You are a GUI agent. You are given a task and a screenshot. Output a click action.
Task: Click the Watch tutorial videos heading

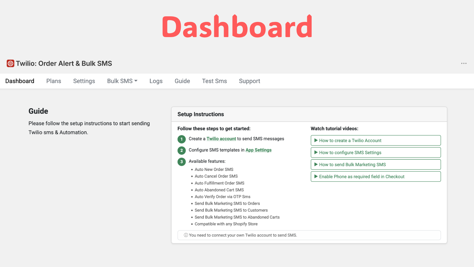click(334, 128)
